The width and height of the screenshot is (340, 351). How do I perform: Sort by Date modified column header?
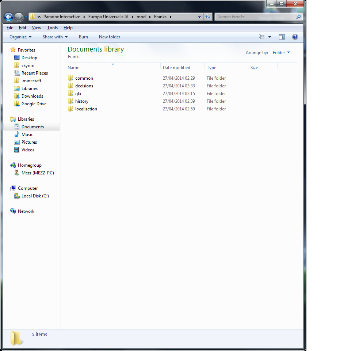182,68
